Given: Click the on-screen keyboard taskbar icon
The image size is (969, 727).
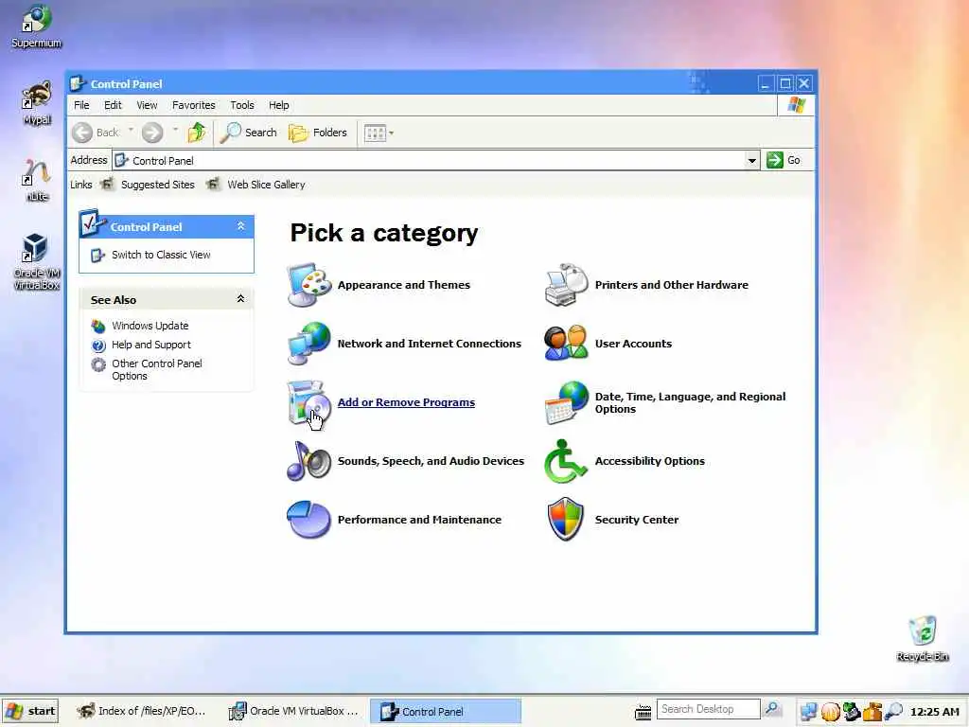Looking at the screenshot, I should click(x=643, y=712).
